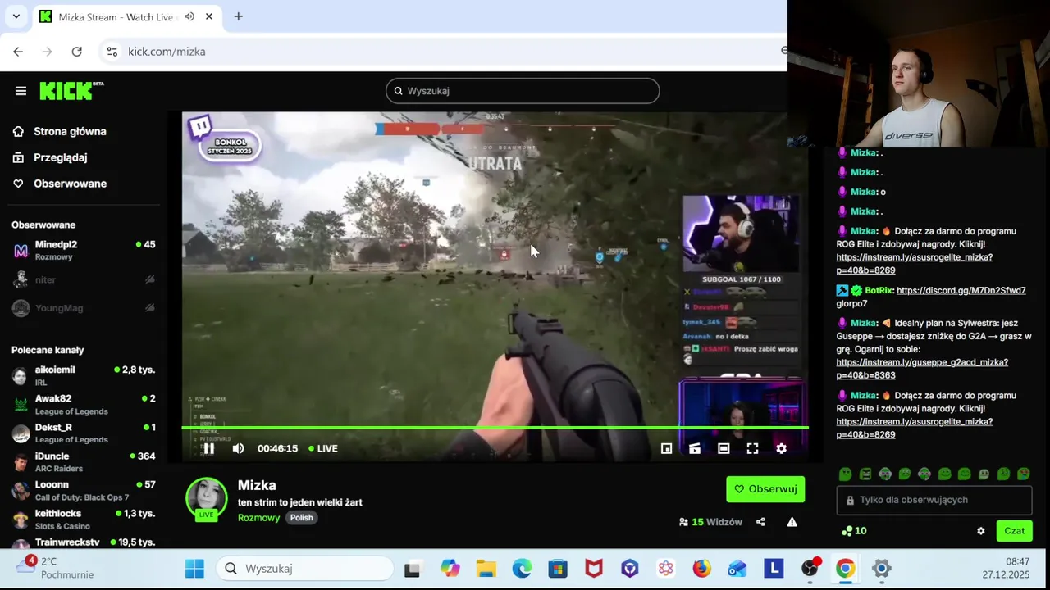Open YoungMag channel in the sidebar
1050x590 pixels.
(x=82, y=308)
